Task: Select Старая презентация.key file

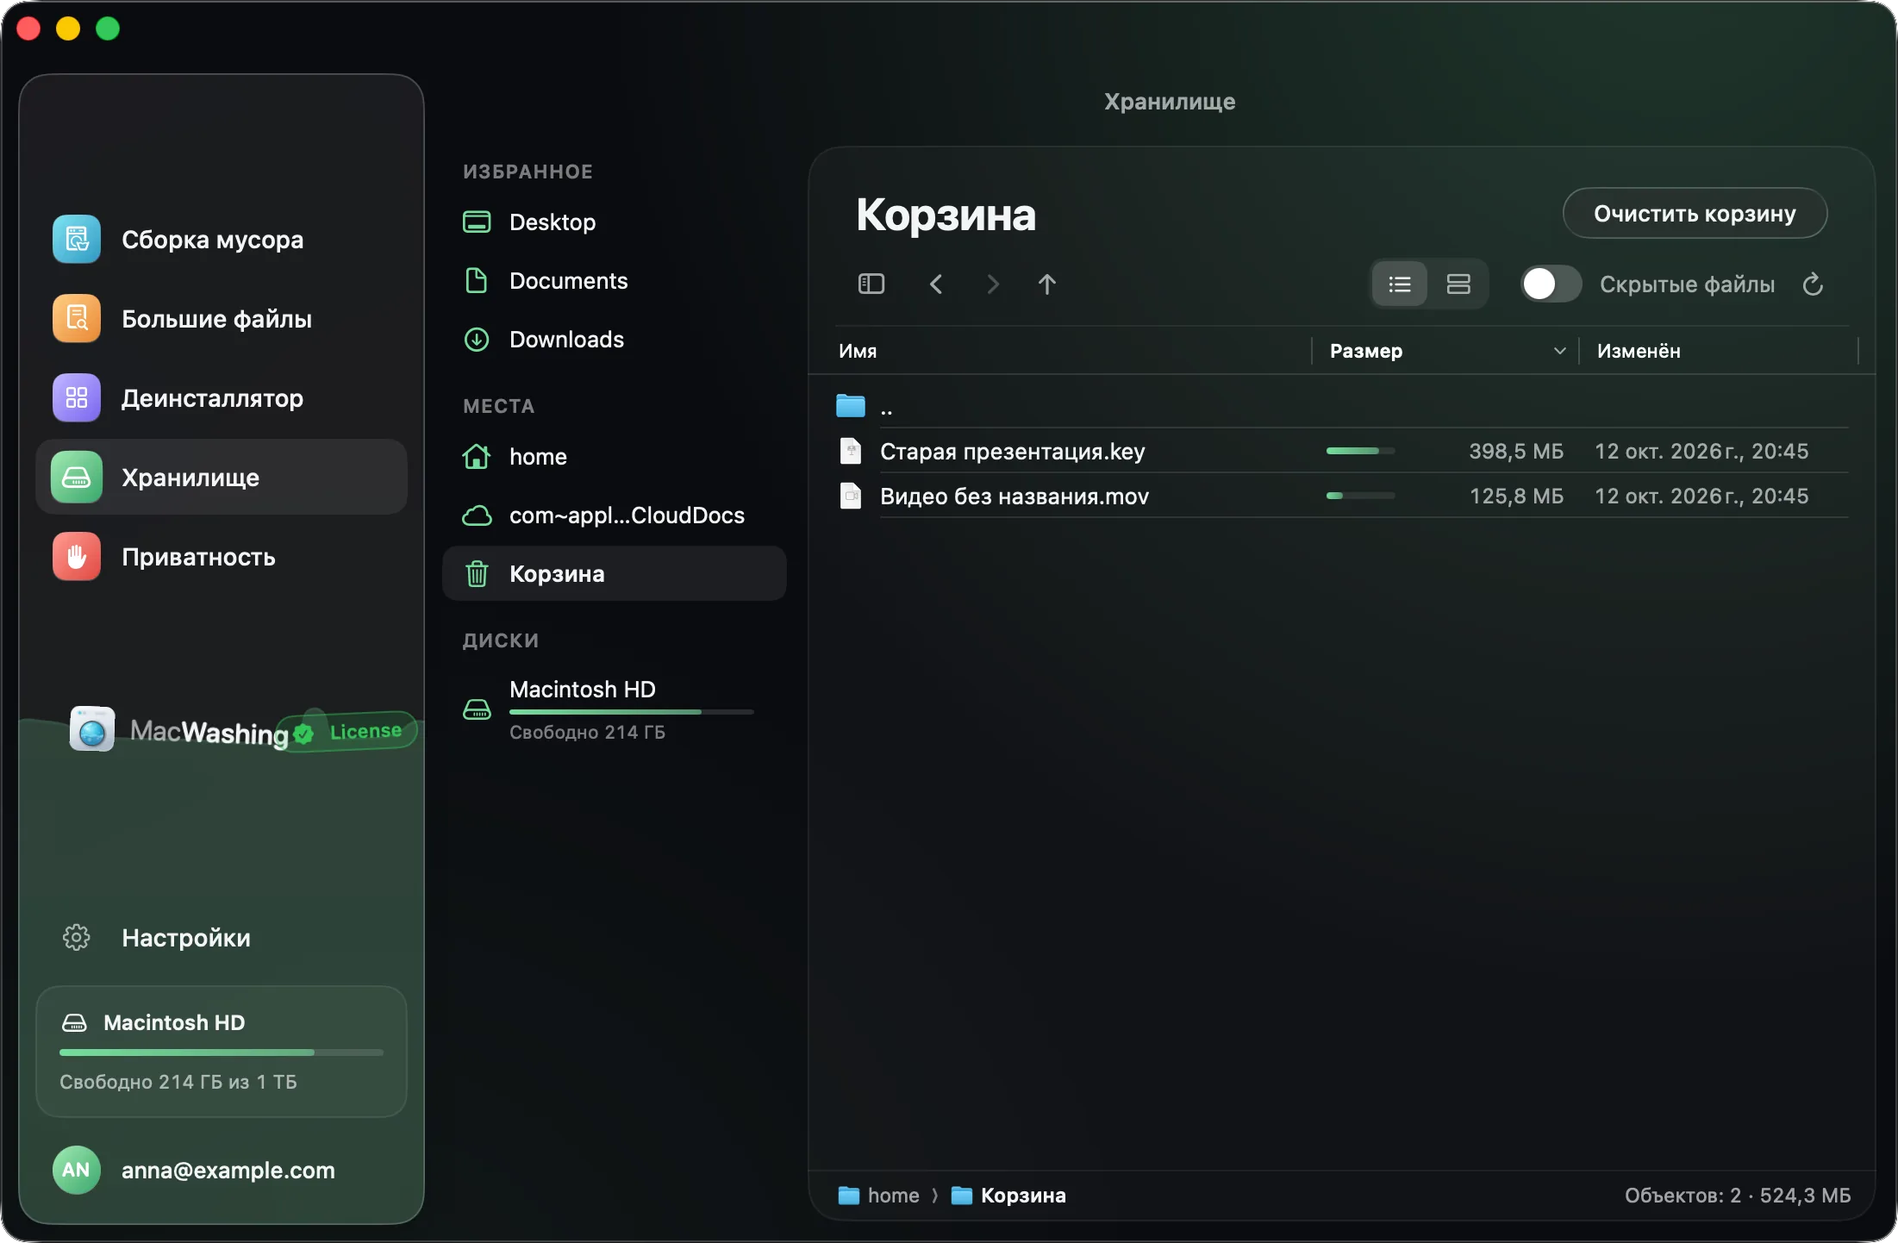Action: pyautogui.click(x=1342, y=451)
